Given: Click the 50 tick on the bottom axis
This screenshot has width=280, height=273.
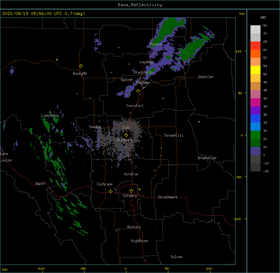Looking at the screenshot, I should (167, 268).
